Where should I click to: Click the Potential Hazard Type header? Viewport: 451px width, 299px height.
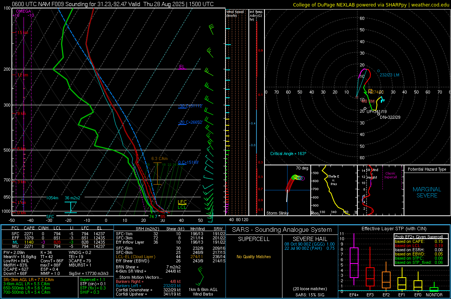click(427, 169)
